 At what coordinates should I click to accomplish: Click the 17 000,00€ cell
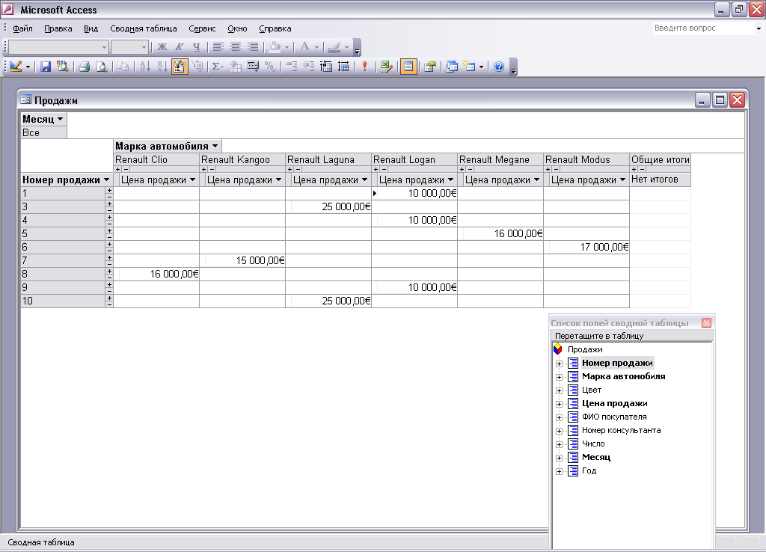pos(586,247)
